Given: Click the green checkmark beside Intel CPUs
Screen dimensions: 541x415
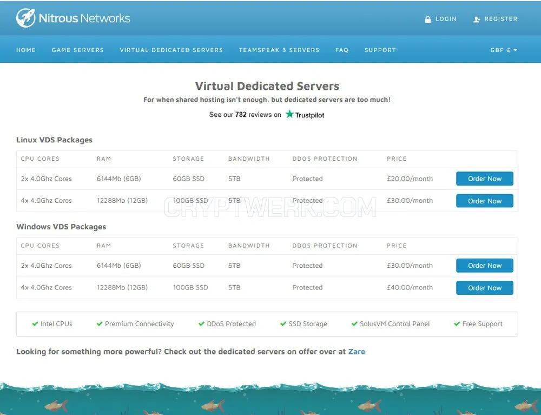Looking at the screenshot, I should [35, 324].
